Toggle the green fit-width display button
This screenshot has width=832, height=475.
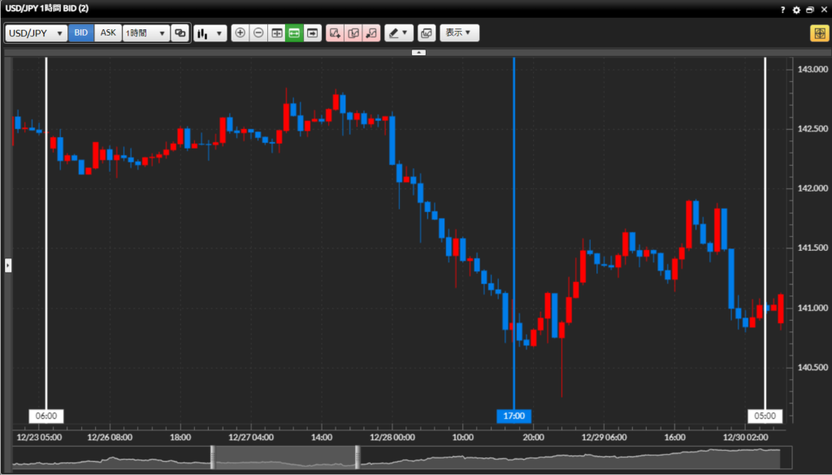tap(295, 33)
